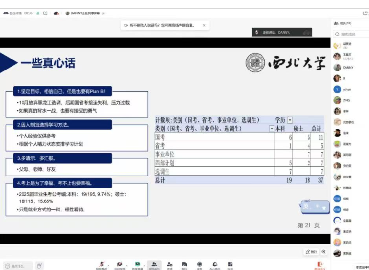Expand the audio options arrow beside microphone
The height and width of the screenshot is (270, 369).
108,264
